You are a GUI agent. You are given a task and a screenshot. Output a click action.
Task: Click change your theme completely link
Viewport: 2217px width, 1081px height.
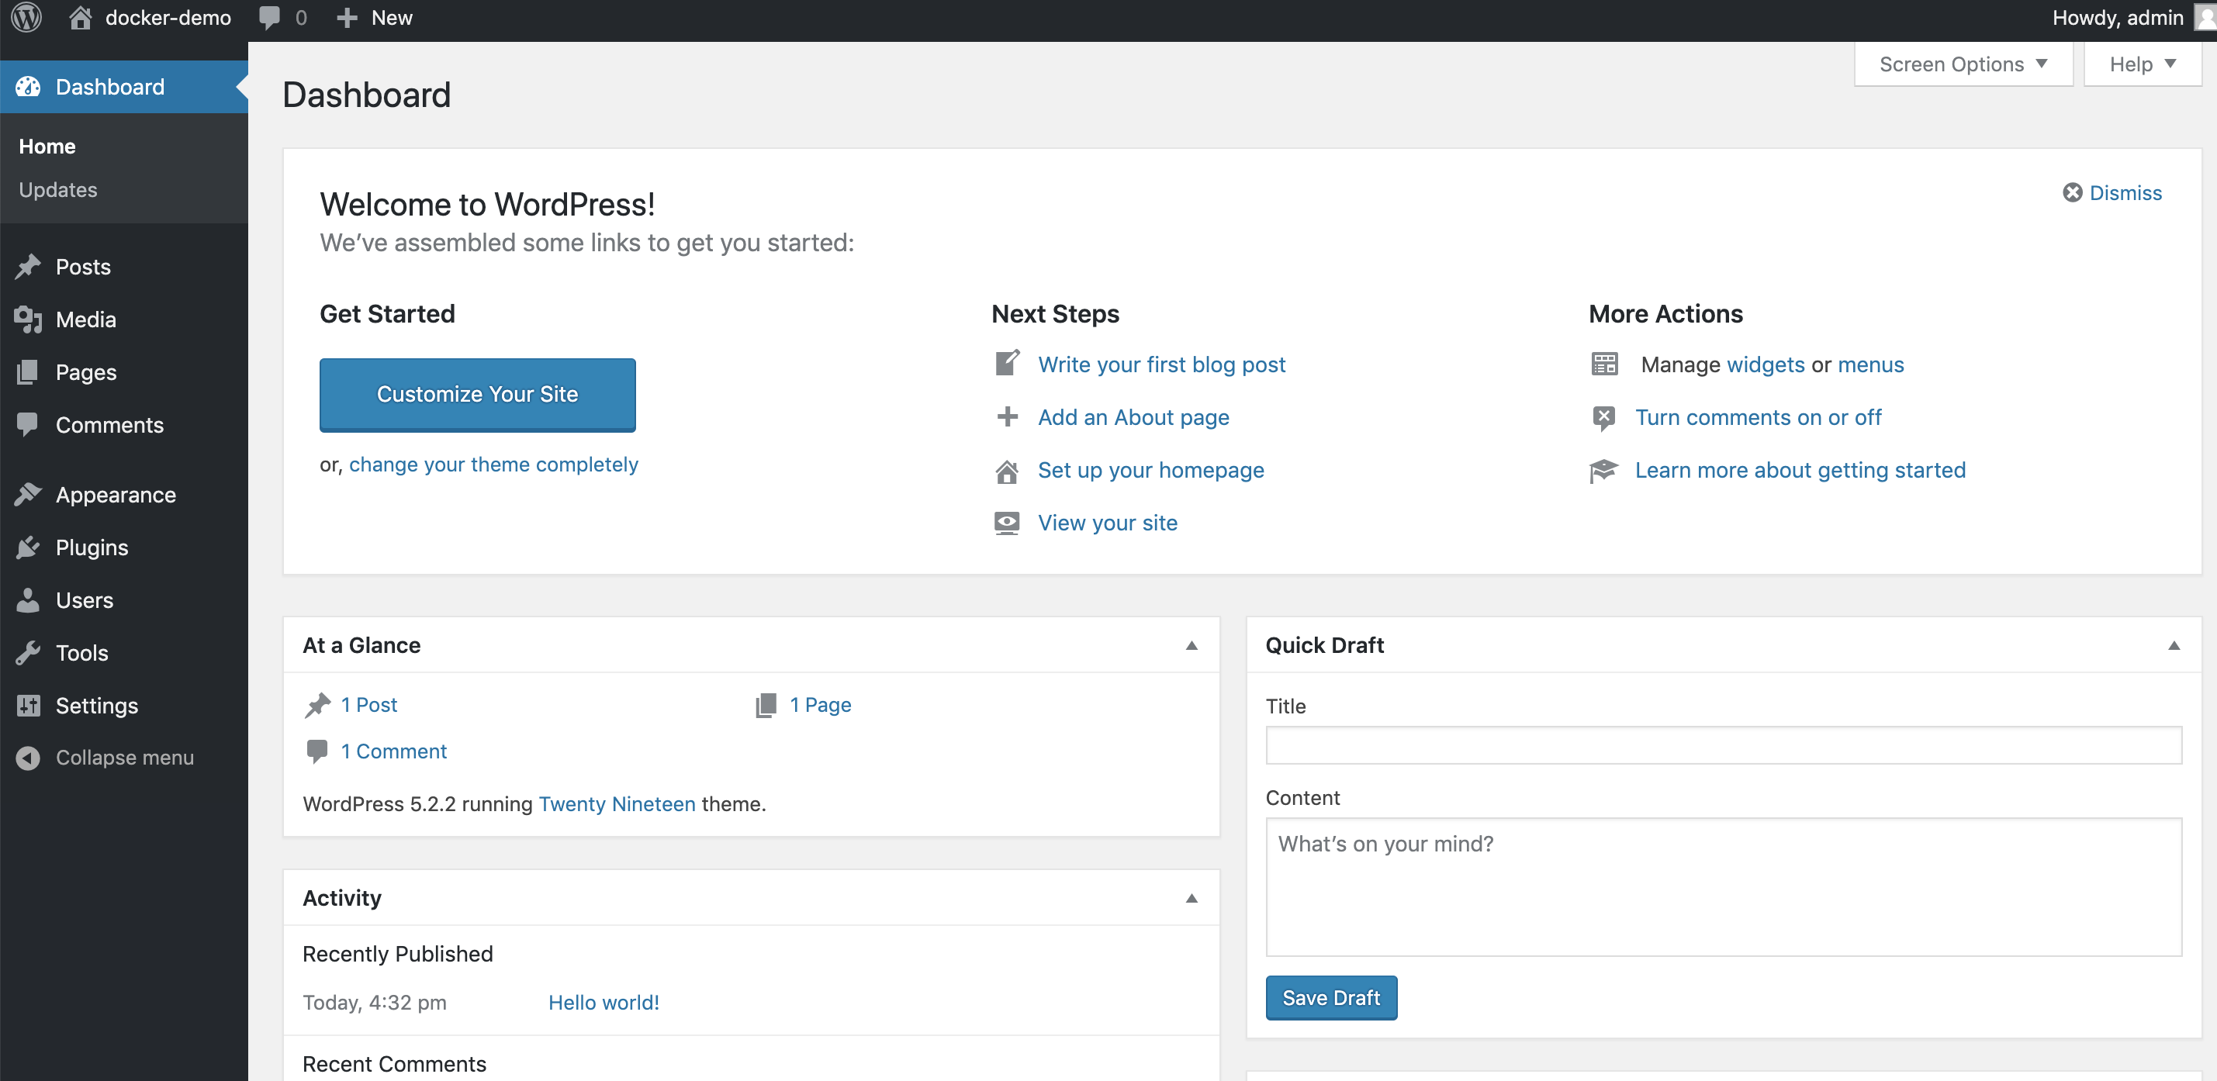tap(493, 462)
